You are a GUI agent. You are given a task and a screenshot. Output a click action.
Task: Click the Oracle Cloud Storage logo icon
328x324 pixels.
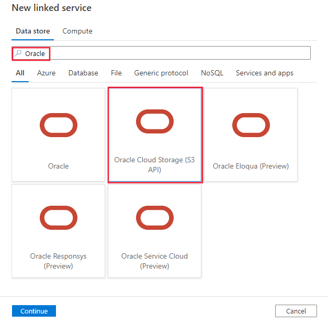click(155, 121)
